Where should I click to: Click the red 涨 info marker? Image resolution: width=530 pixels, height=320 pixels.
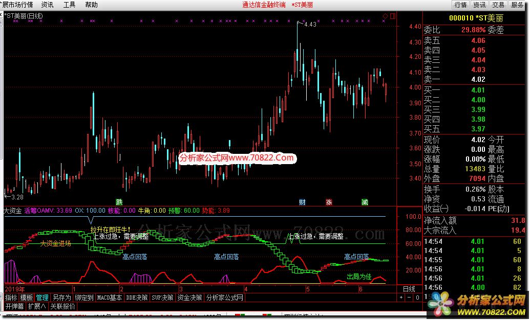click(329, 202)
